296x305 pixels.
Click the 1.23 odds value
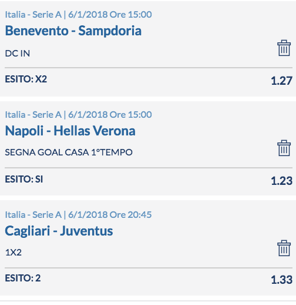click(282, 181)
